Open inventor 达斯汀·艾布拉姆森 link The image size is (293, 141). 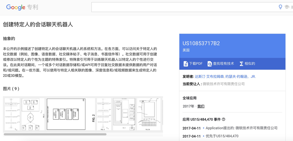point(209,76)
